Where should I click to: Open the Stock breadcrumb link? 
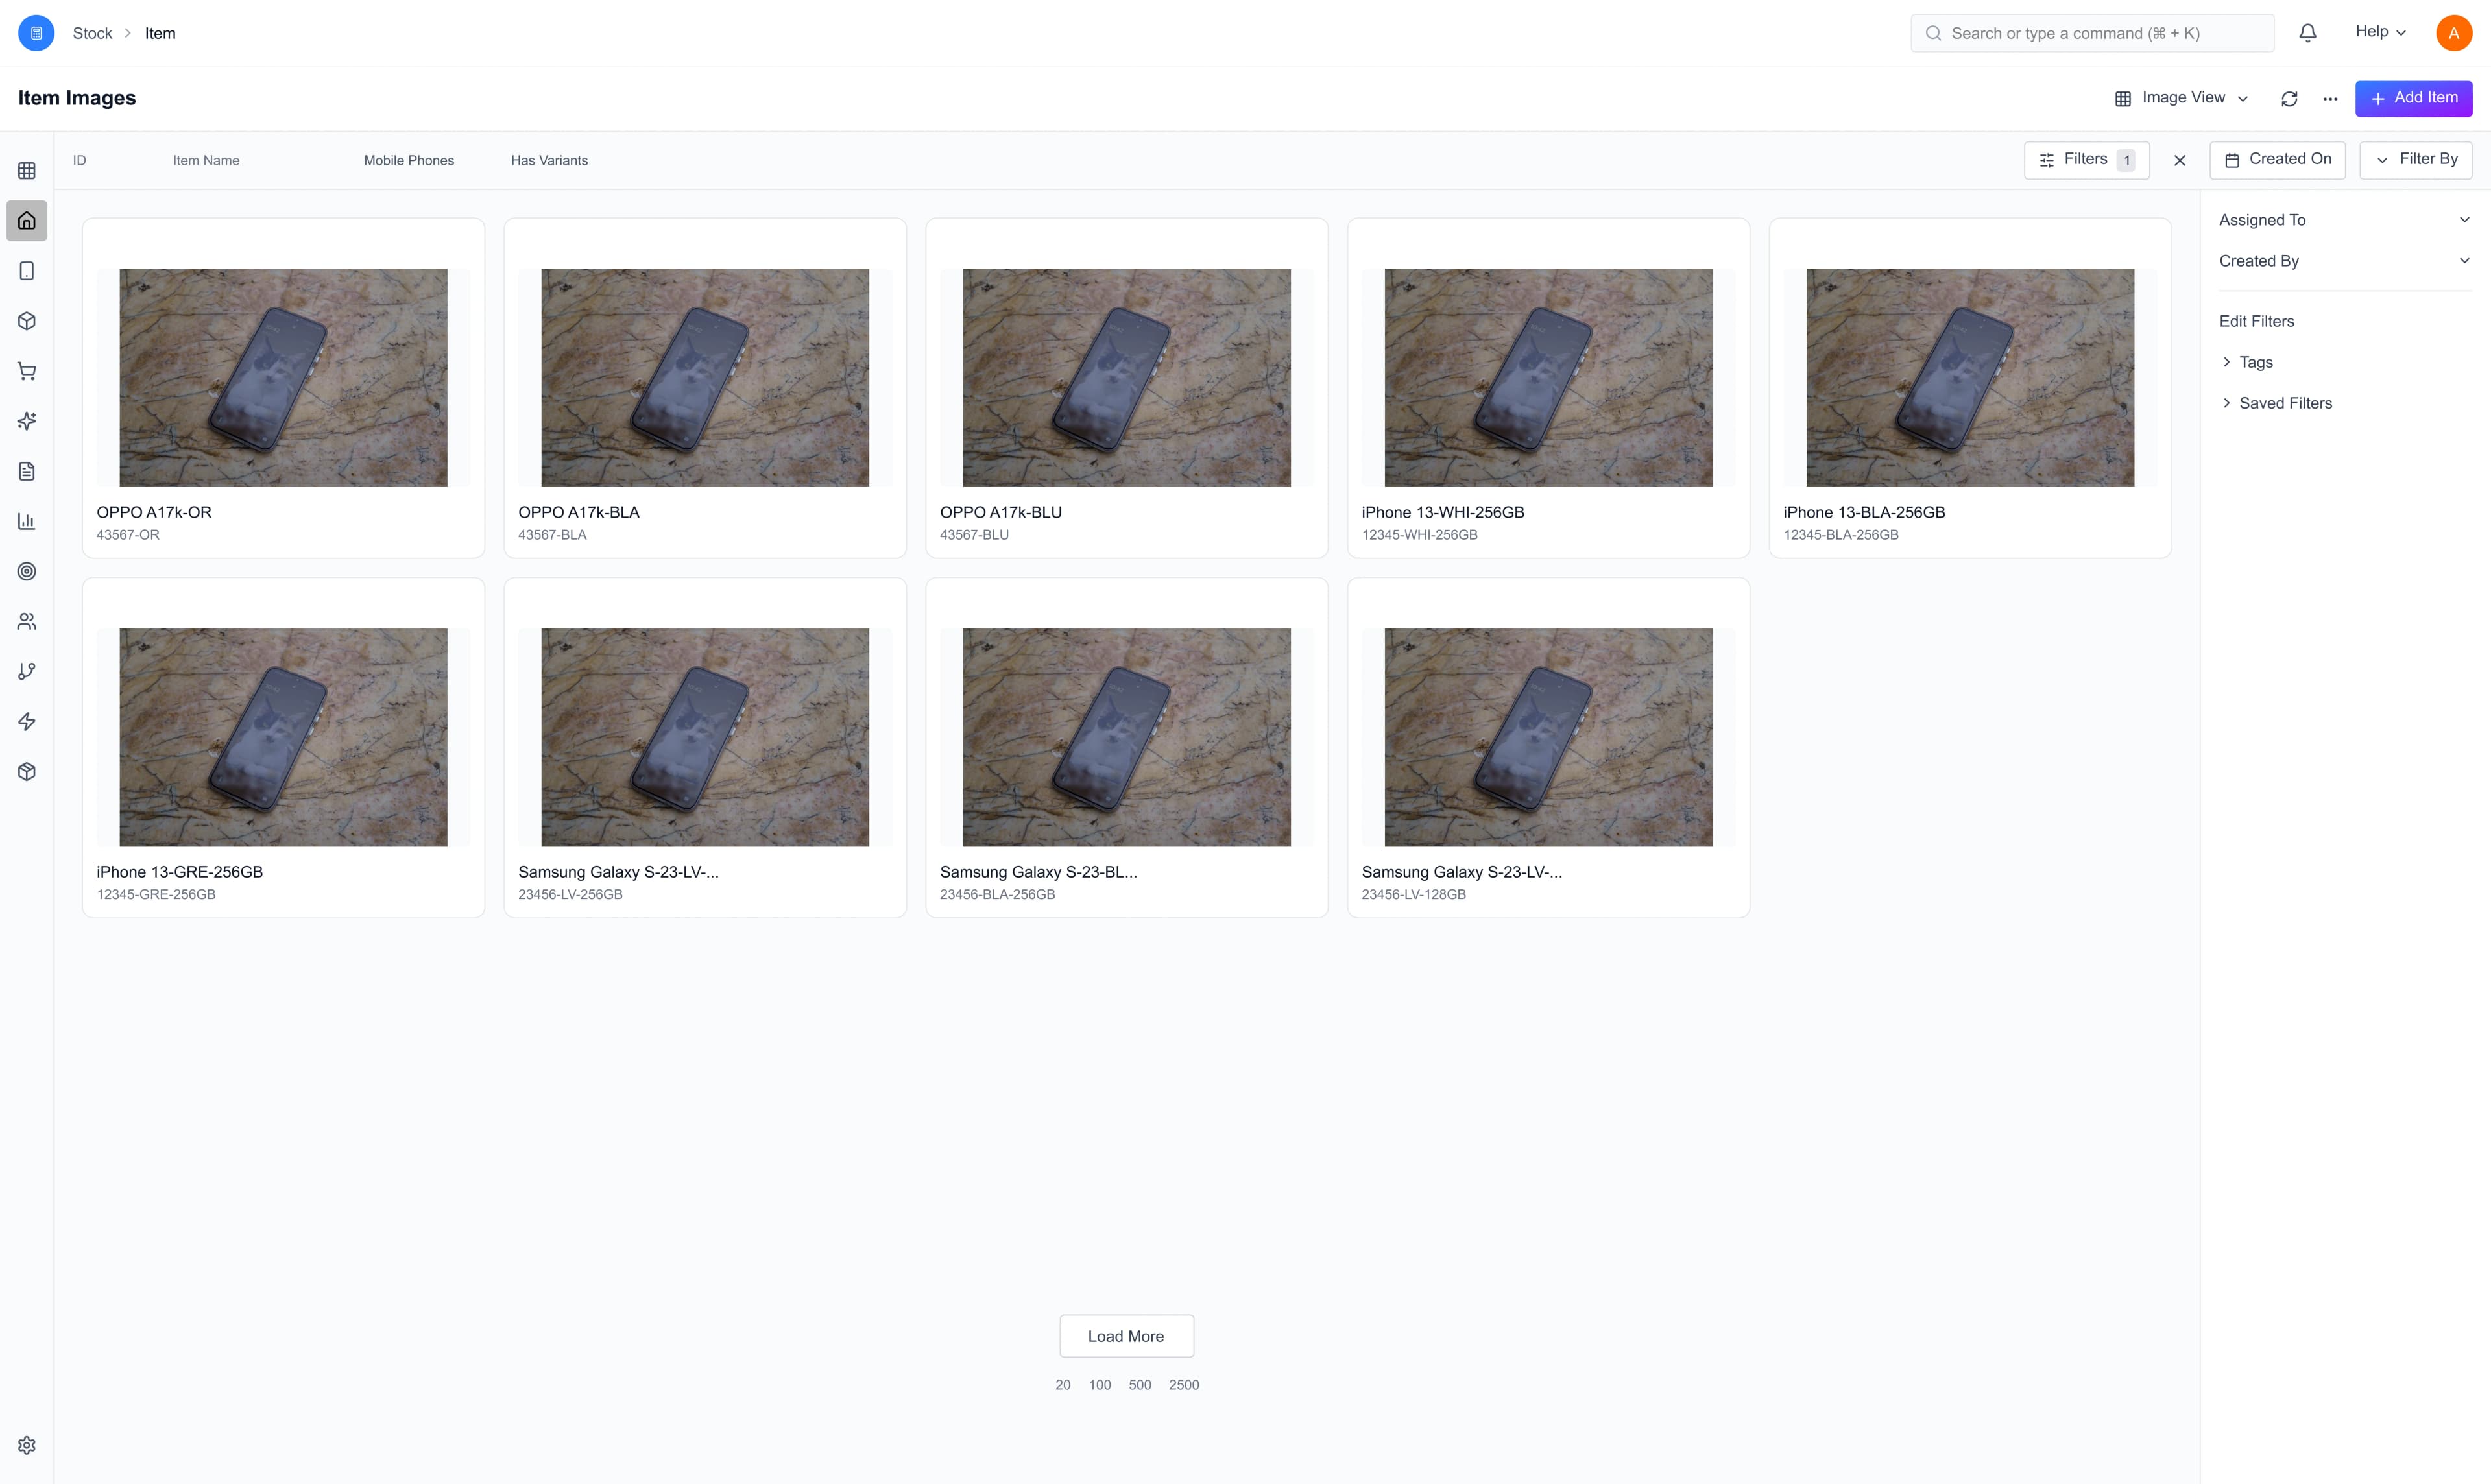[92, 32]
